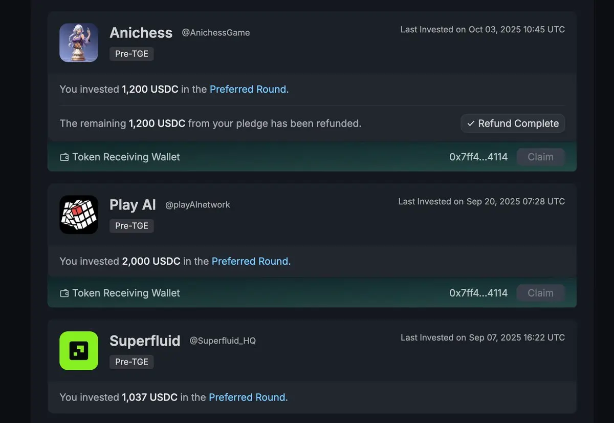Click the Anichess project logo

(79, 43)
